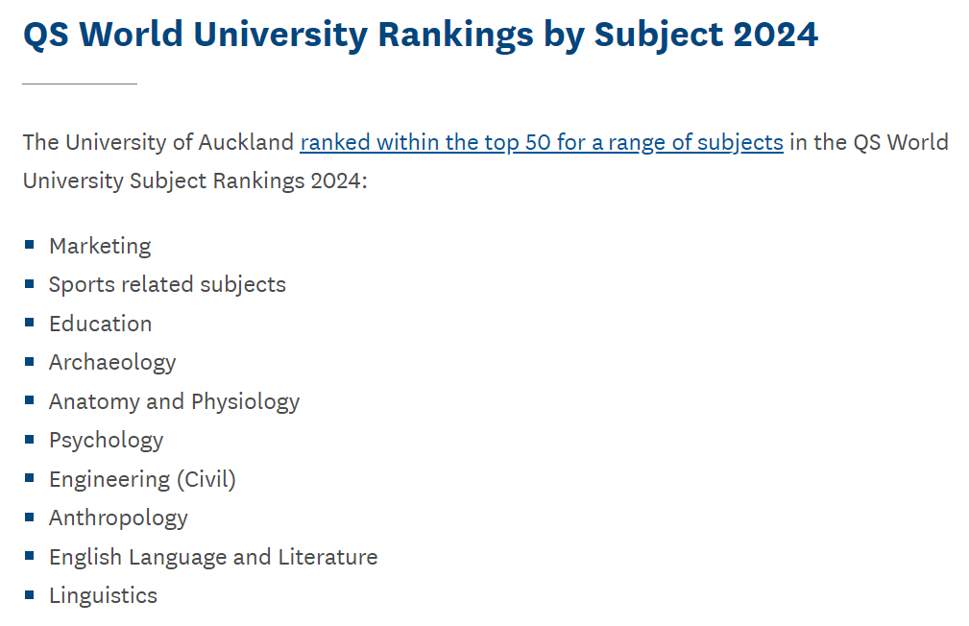
Task: Click the square bullet beside Anthropology
Action: 29,518
